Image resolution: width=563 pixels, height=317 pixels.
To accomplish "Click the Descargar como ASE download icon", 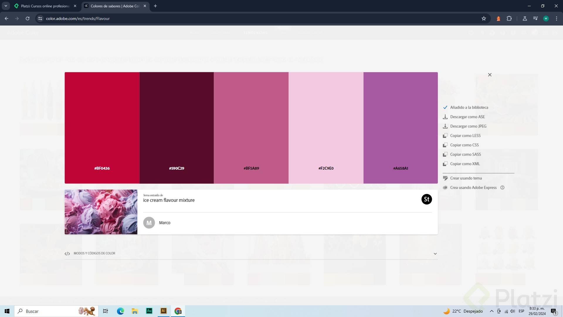I will 445,117.
